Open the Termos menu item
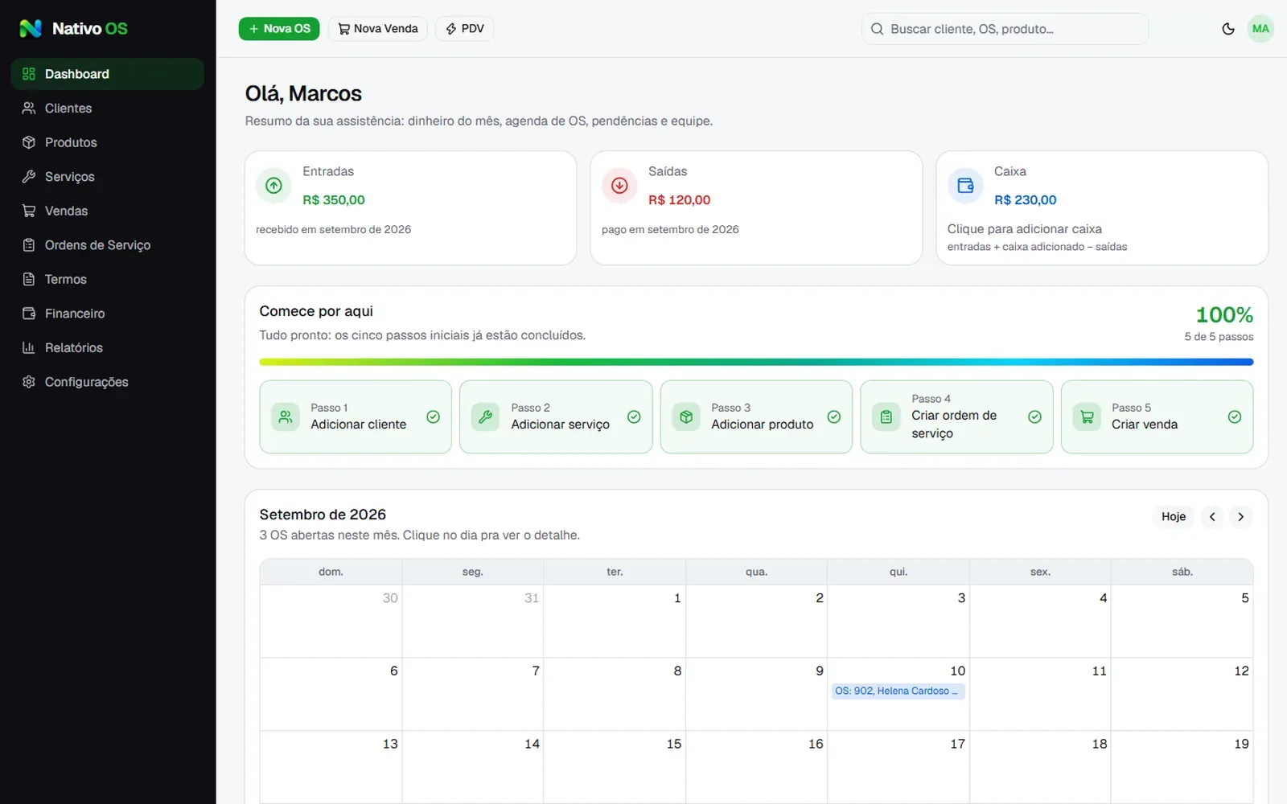The width and height of the screenshot is (1287, 804). [108, 279]
